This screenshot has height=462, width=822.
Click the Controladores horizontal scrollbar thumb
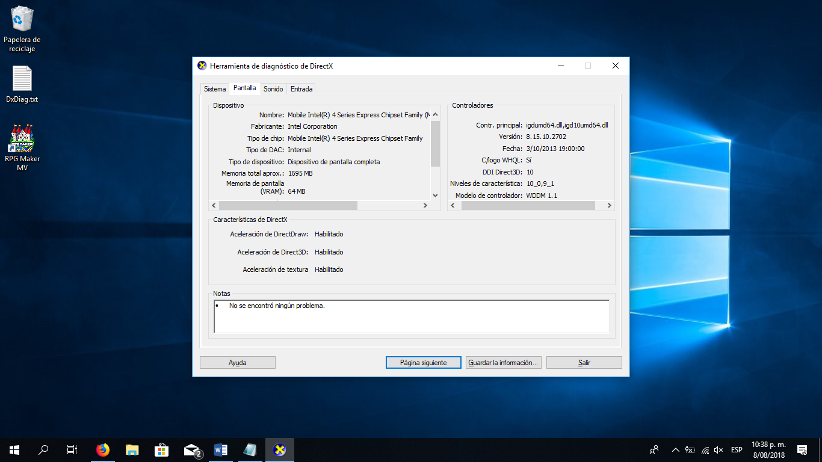528,205
